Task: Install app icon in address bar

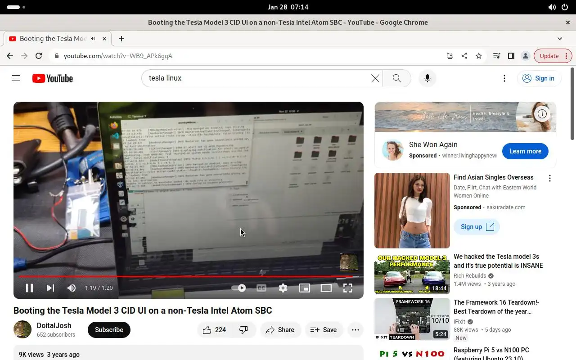Action: pos(450,56)
